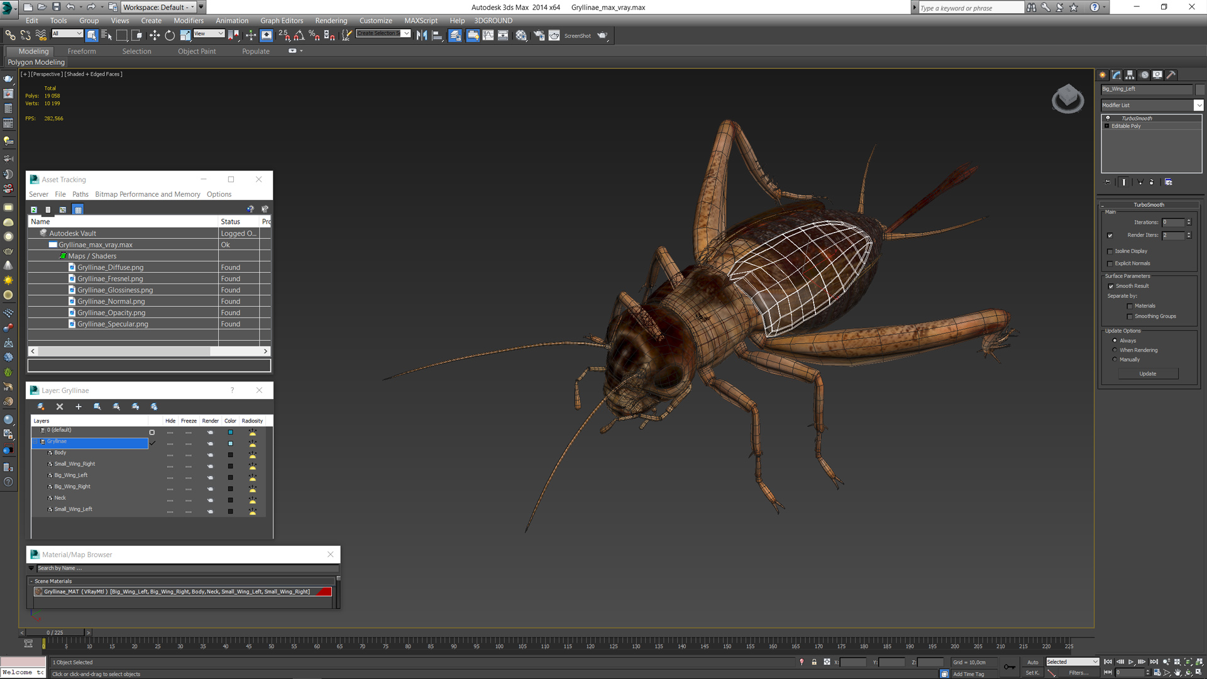Click object color swatch beside Big_Wing_Left name
This screenshot has width=1207, height=679.
1199,89
